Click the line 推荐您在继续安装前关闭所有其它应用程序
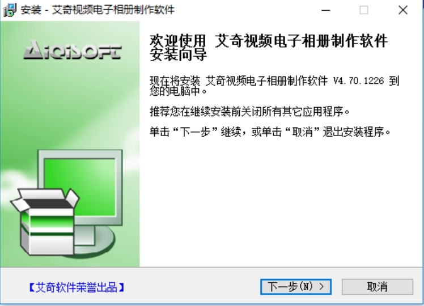 [x=249, y=111]
